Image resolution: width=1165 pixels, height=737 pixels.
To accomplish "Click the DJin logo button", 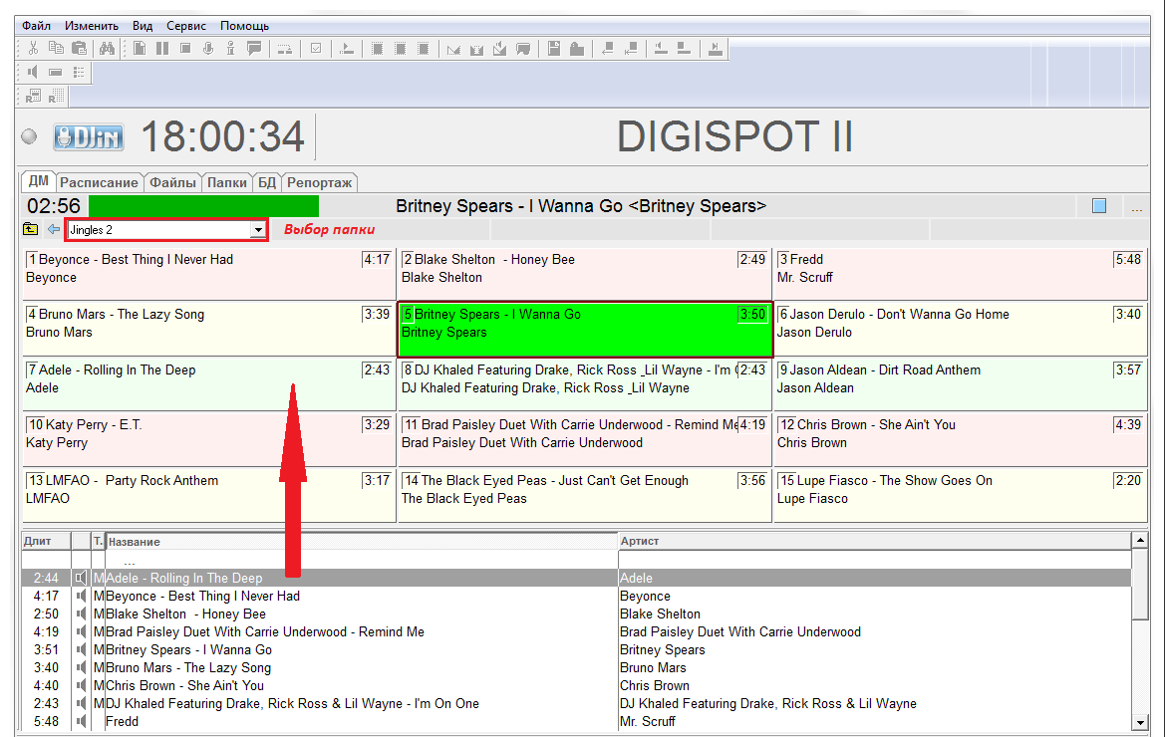I will pyautogui.click(x=89, y=137).
